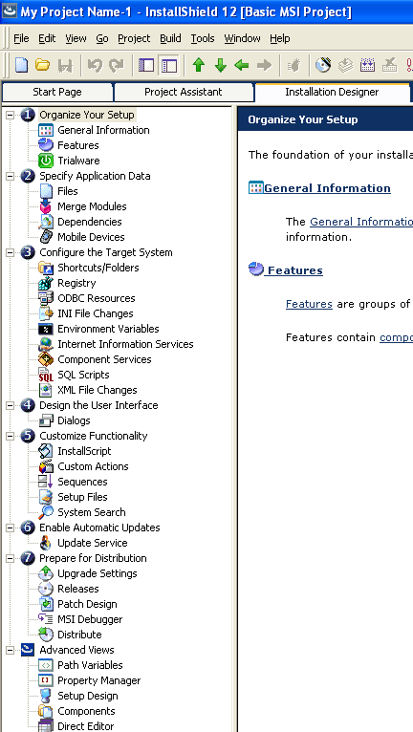Viewport: 413px width, 732px height.
Task: Open the Project menu
Action: click(x=134, y=38)
